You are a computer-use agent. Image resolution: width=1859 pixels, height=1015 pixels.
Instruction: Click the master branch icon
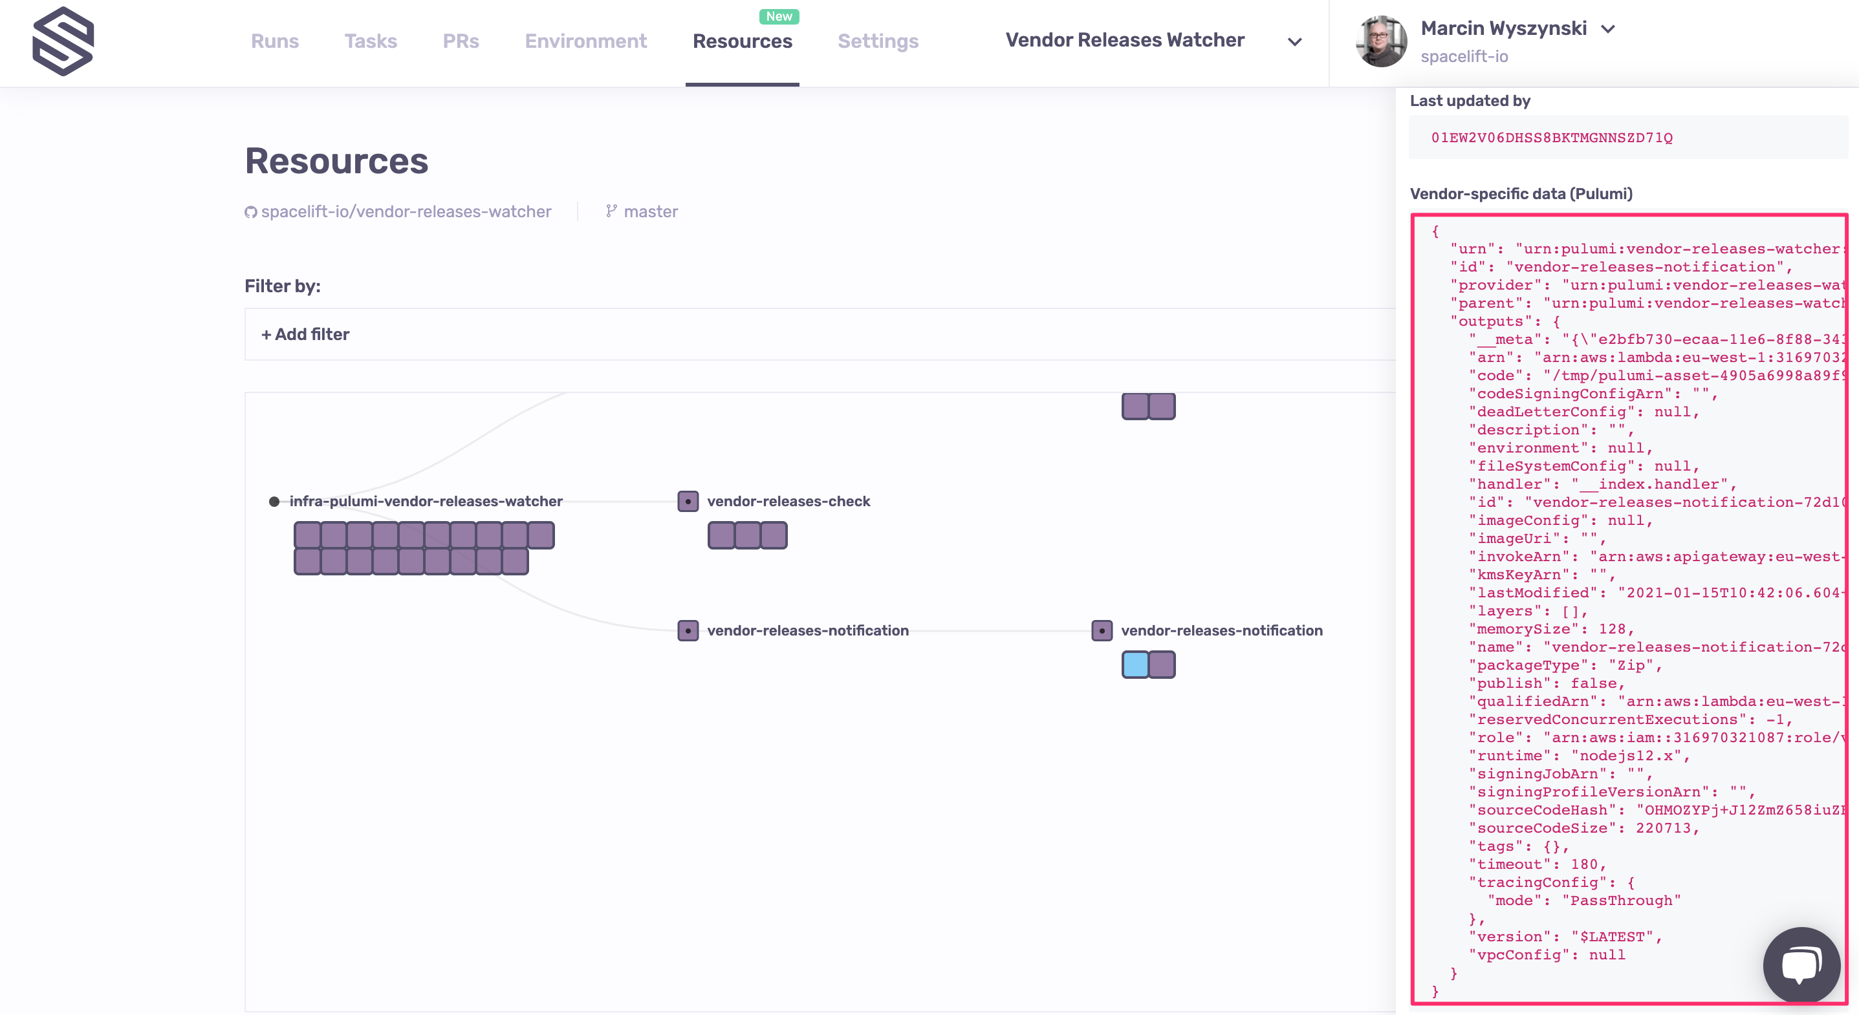point(611,211)
